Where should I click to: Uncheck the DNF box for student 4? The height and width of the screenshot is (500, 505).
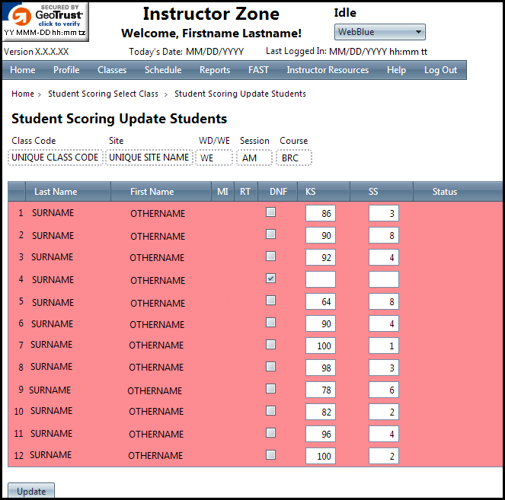pos(270,279)
